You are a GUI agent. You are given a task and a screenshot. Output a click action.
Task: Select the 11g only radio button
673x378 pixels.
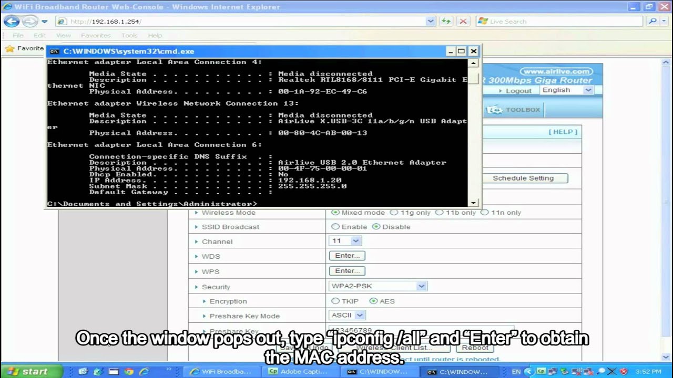pyautogui.click(x=394, y=213)
